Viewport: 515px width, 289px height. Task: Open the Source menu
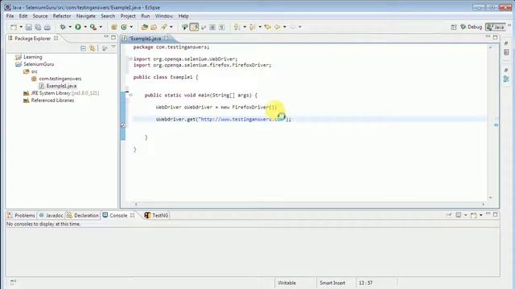[x=40, y=16]
